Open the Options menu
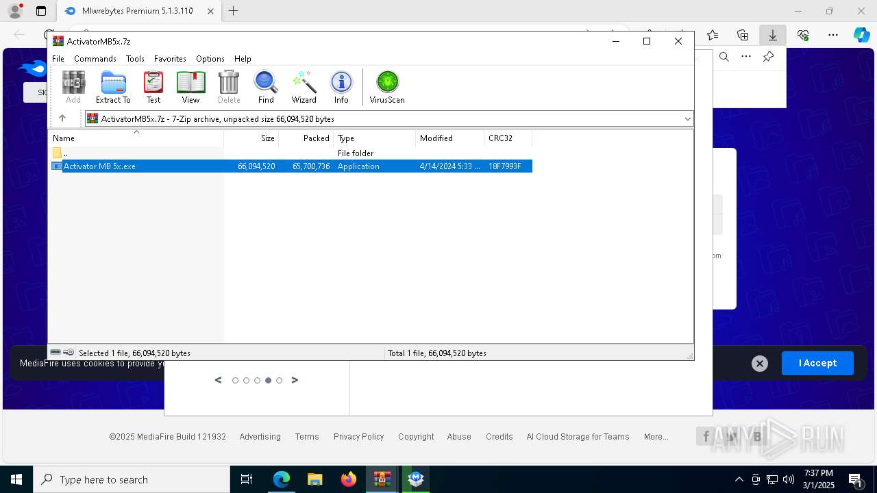 point(210,59)
